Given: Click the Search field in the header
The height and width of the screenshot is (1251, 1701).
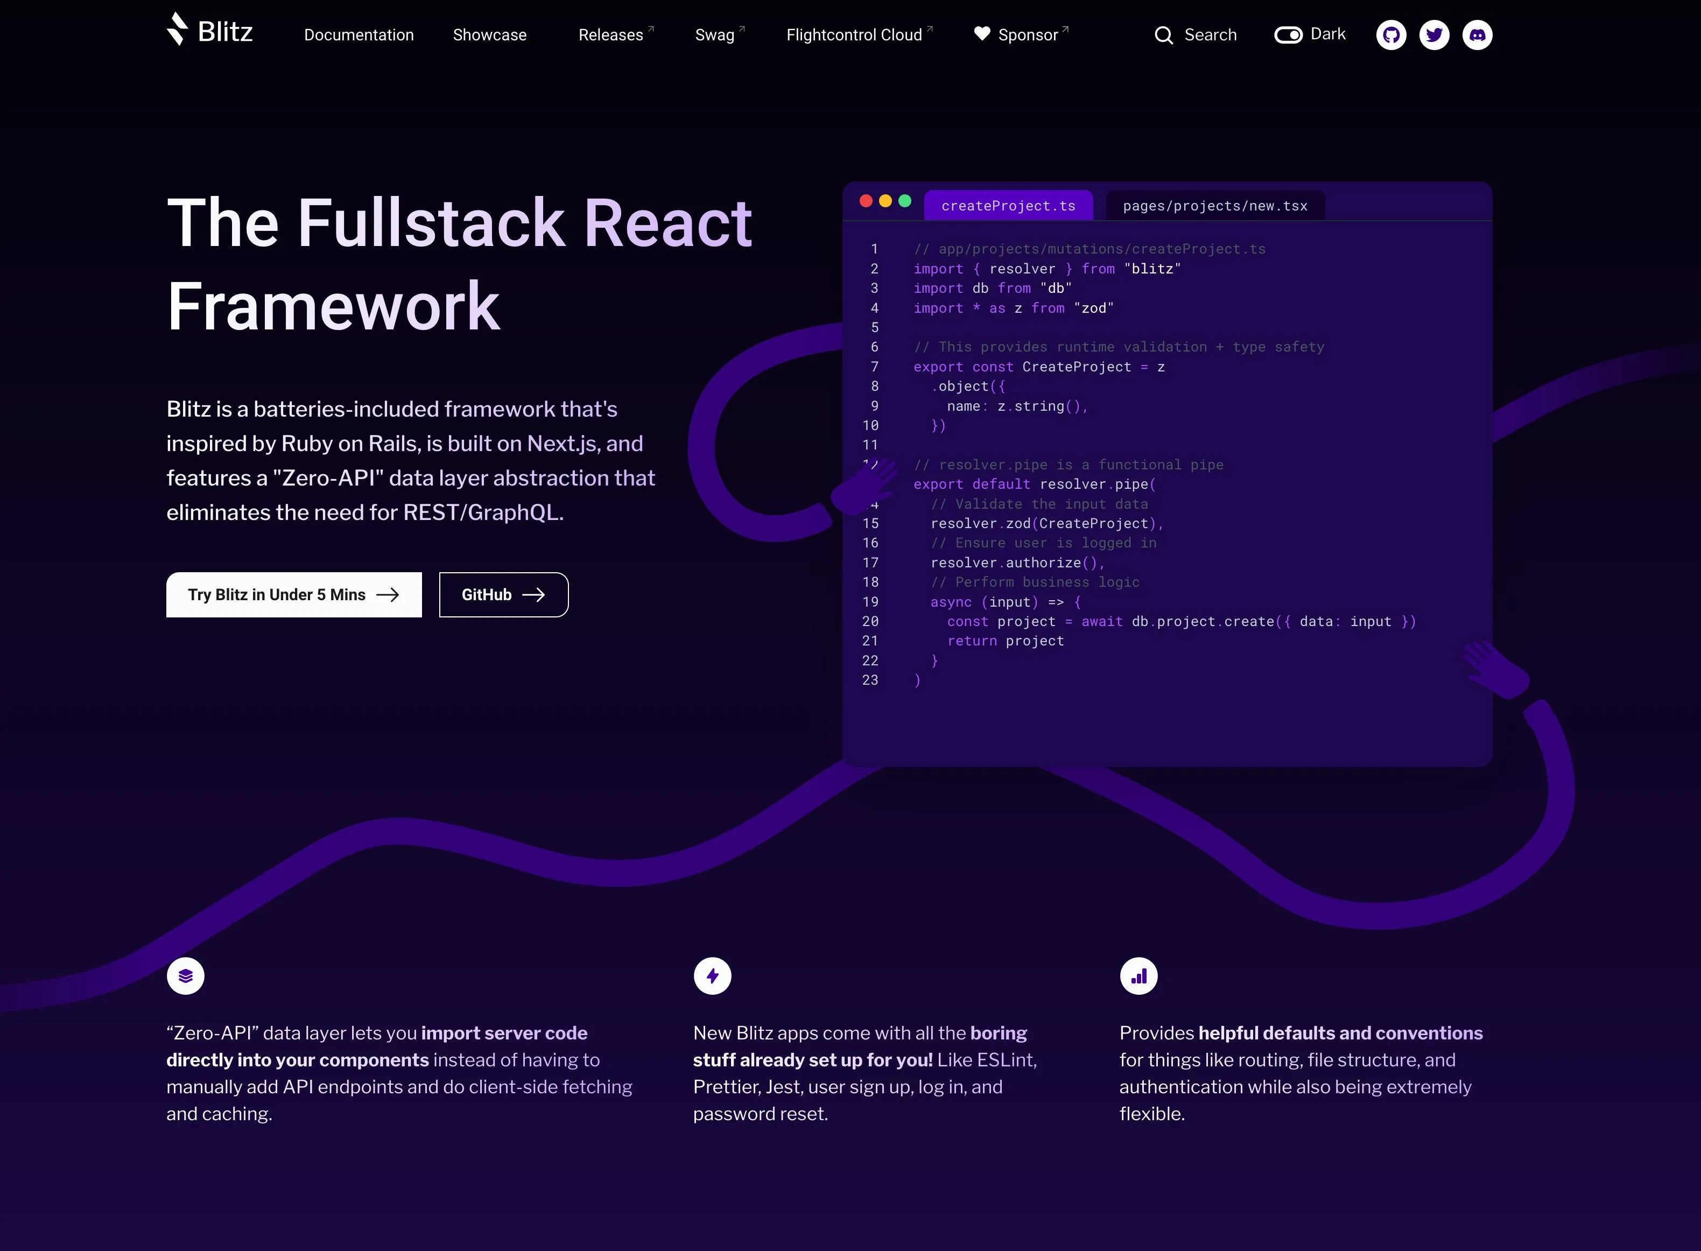Looking at the screenshot, I should coord(1196,35).
